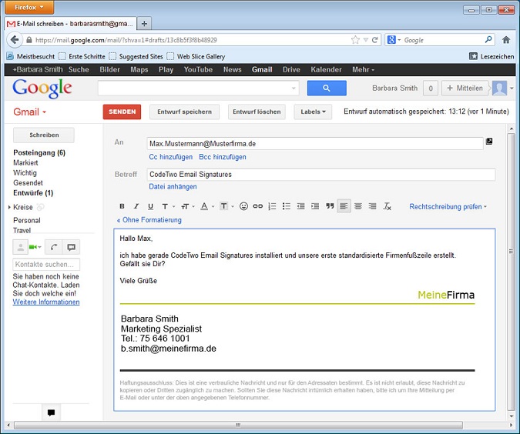
Task: Click the horizontal scrollbar at the bottom
Action: 238,425
